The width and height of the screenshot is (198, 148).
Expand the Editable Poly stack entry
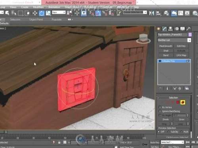click(x=160, y=61)
